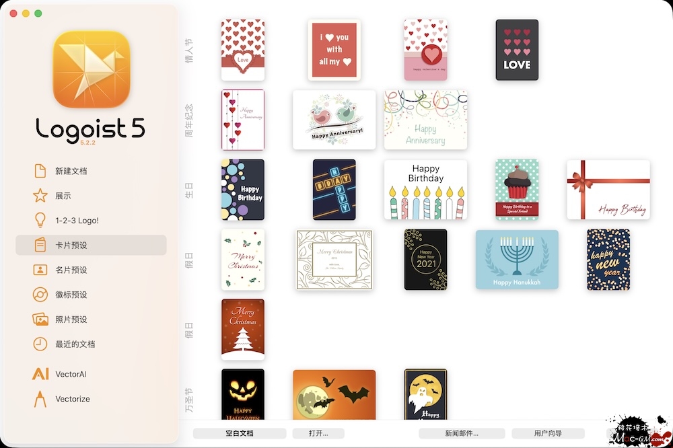Click the lightbulb icon for 1-2-3 Logo!

[40, 221]
